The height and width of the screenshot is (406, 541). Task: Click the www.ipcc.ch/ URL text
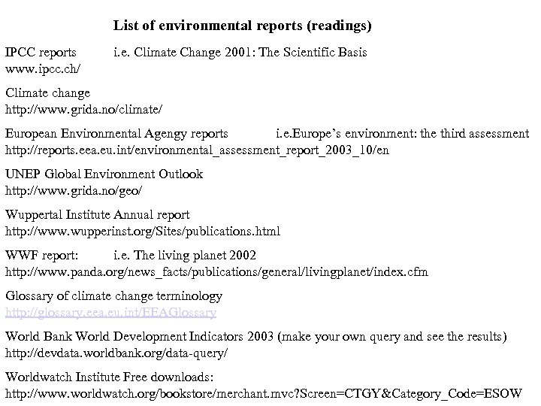tap(43, 69)
